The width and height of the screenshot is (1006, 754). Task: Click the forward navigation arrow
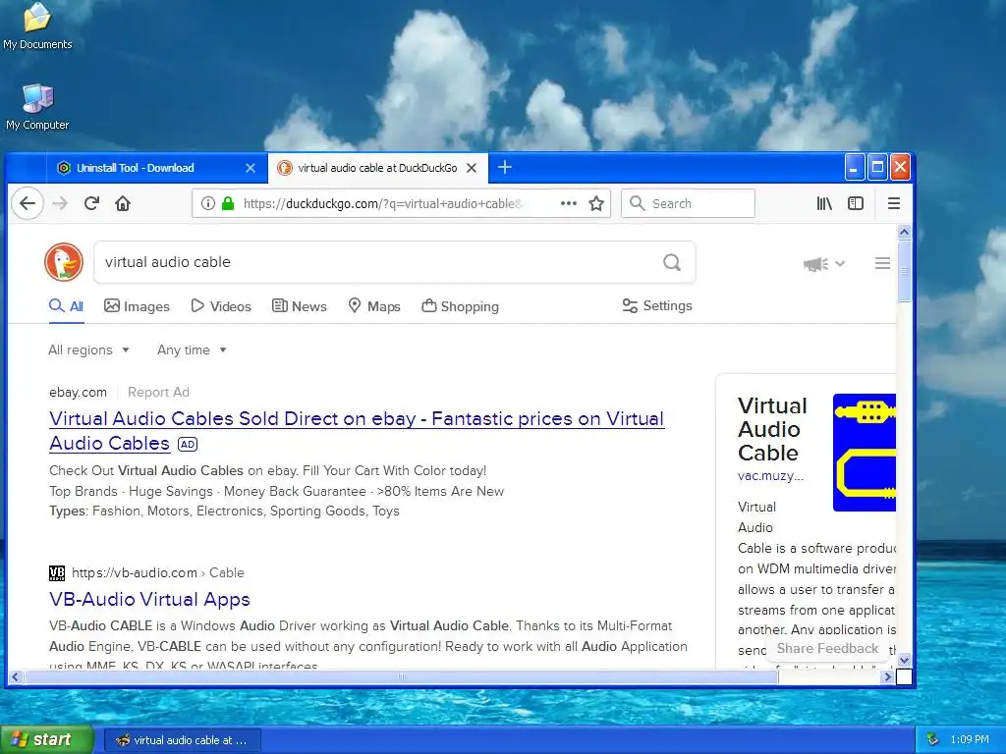[60, 203]
